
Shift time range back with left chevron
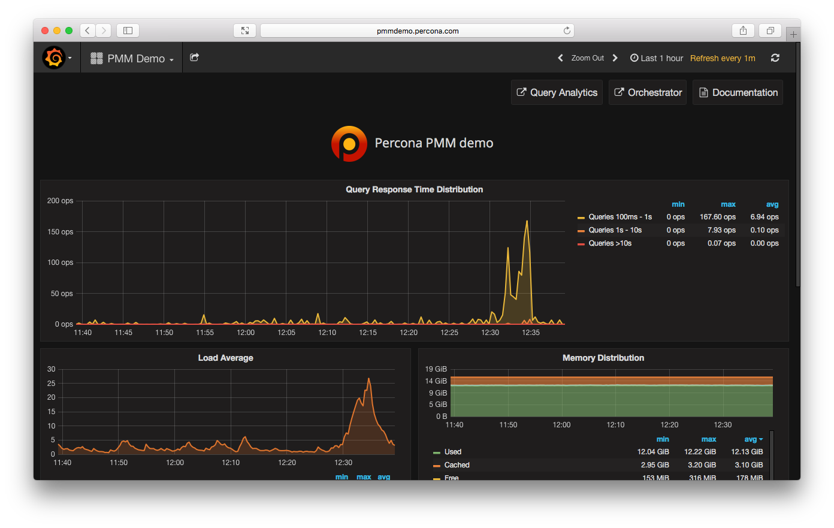[x=560, y=58]
